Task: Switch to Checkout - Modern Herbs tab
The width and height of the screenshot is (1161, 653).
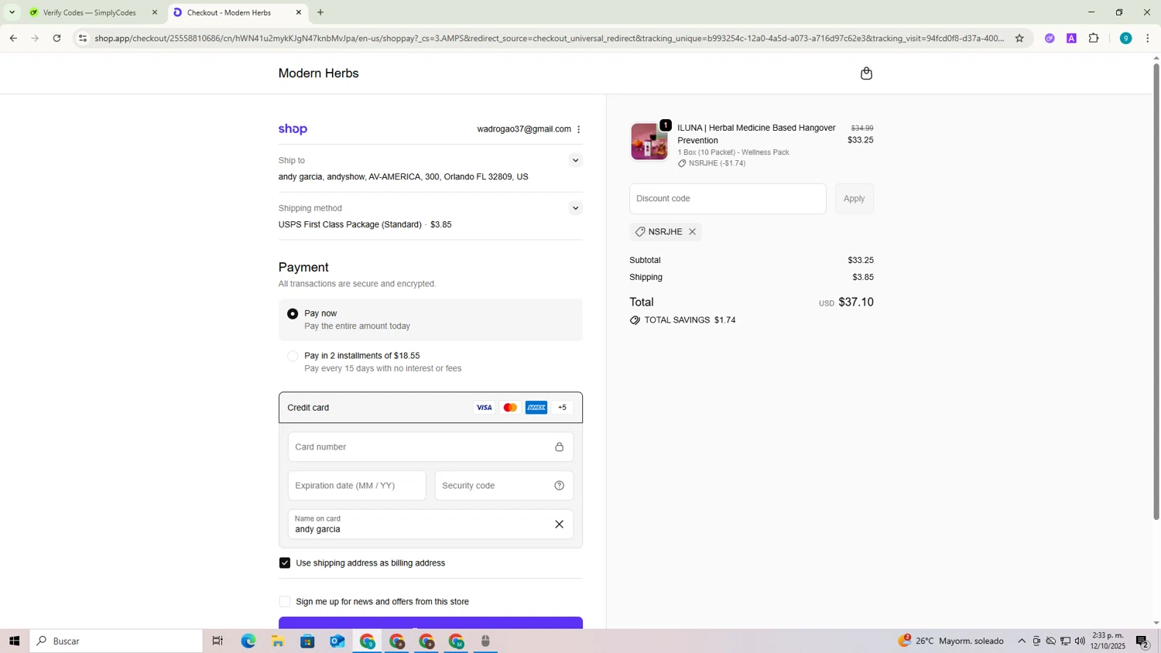Action: point(237,12)
